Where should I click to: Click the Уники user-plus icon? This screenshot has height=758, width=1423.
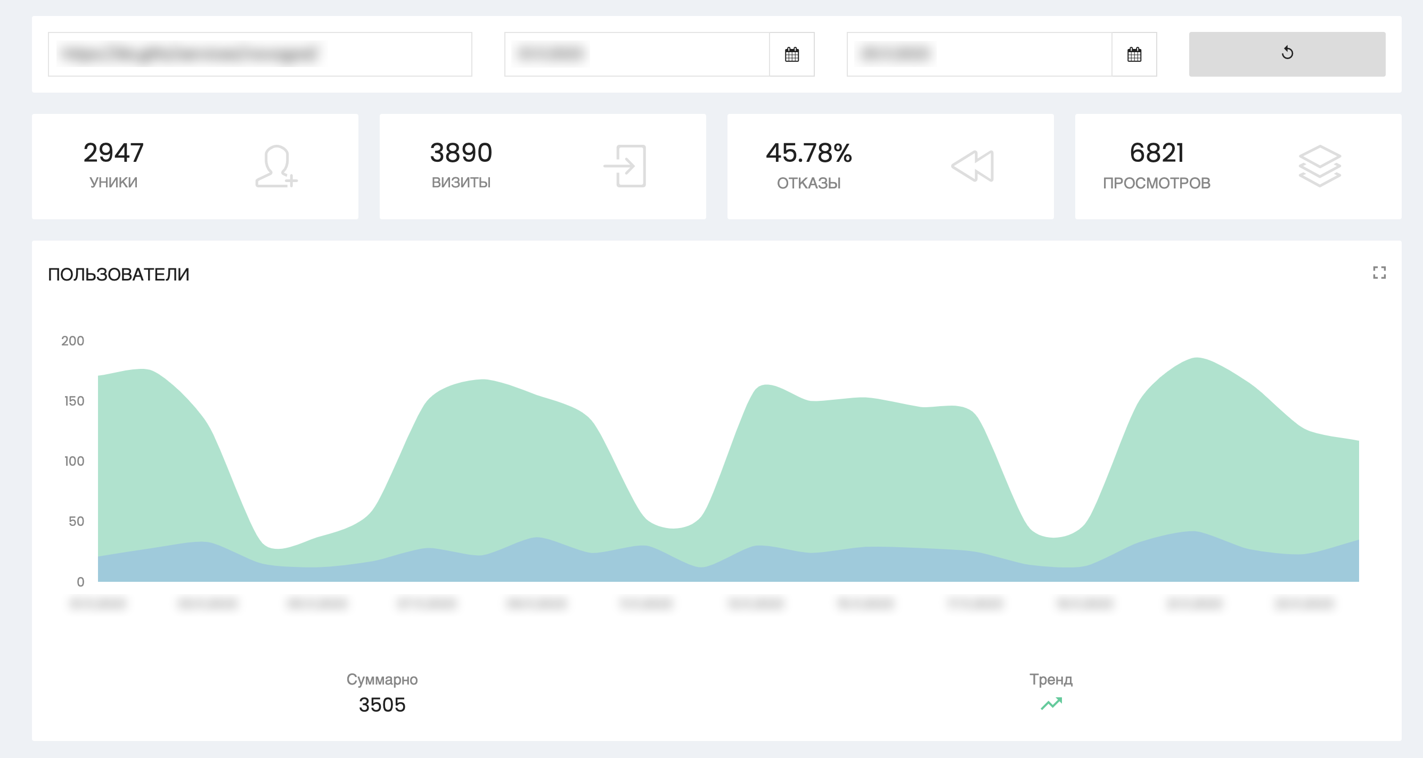point(276,166)
